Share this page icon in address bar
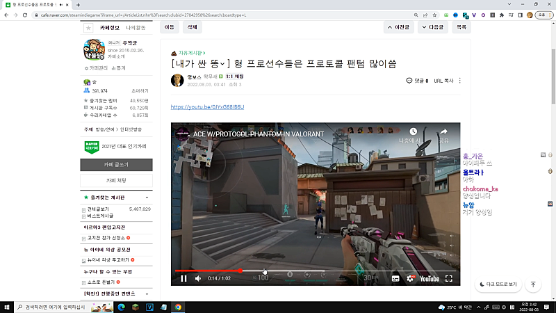 425,15
